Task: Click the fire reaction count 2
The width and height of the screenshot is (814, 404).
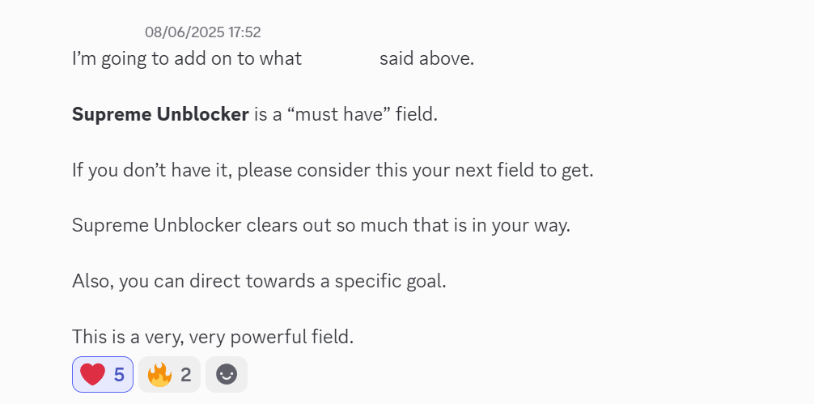Action: point(185,374)
